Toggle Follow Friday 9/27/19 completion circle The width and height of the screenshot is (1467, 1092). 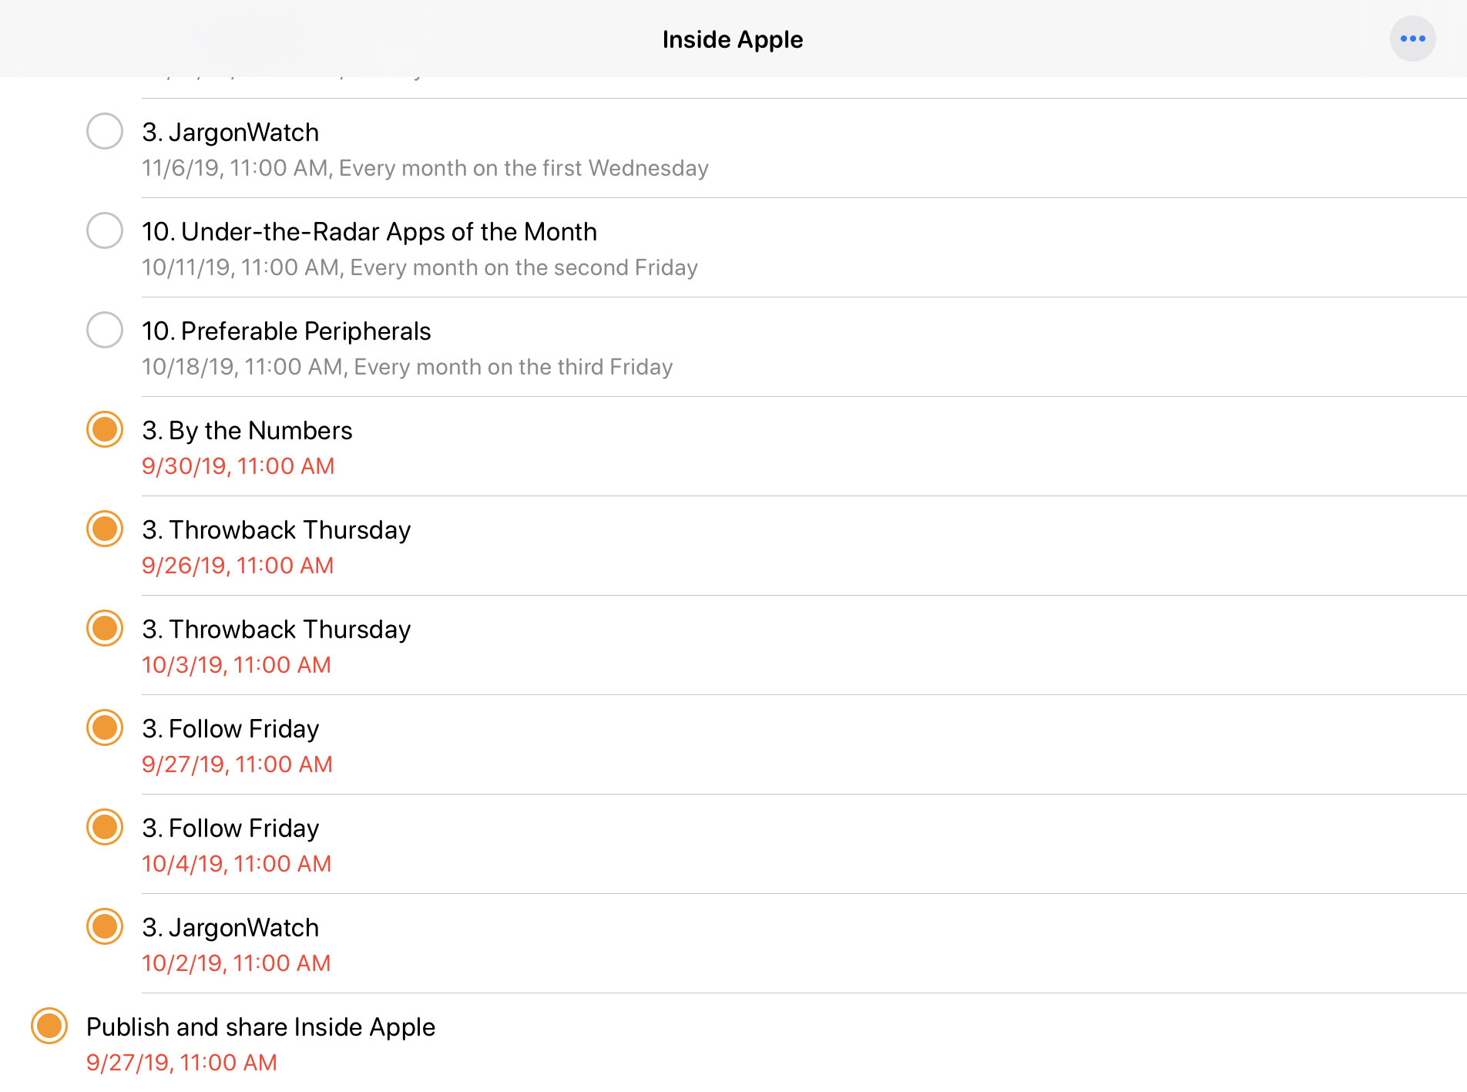point(105,727)
